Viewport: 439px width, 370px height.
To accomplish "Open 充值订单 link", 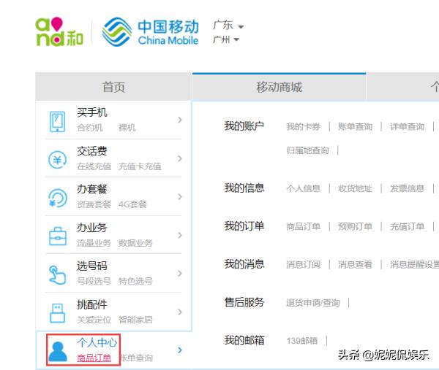I will (407, 226).
